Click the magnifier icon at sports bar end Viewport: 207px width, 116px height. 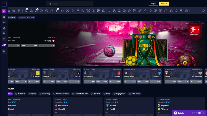(x=204, y=11)
